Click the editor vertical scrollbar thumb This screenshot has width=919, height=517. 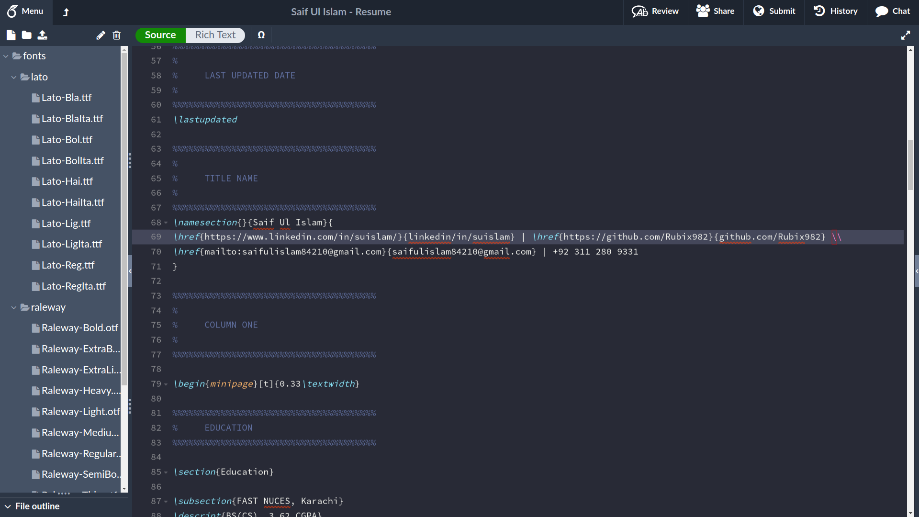910,165
